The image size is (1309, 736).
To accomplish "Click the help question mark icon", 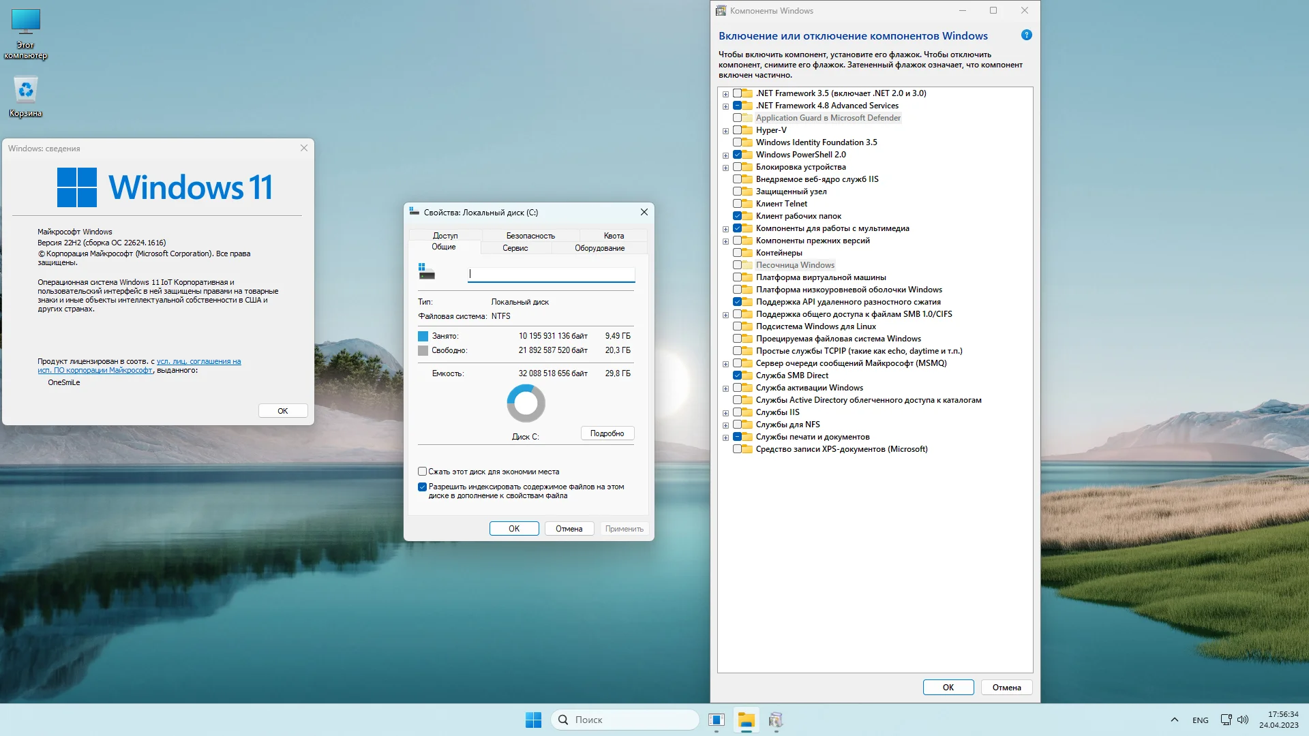I will click(x=1026, y=35).
